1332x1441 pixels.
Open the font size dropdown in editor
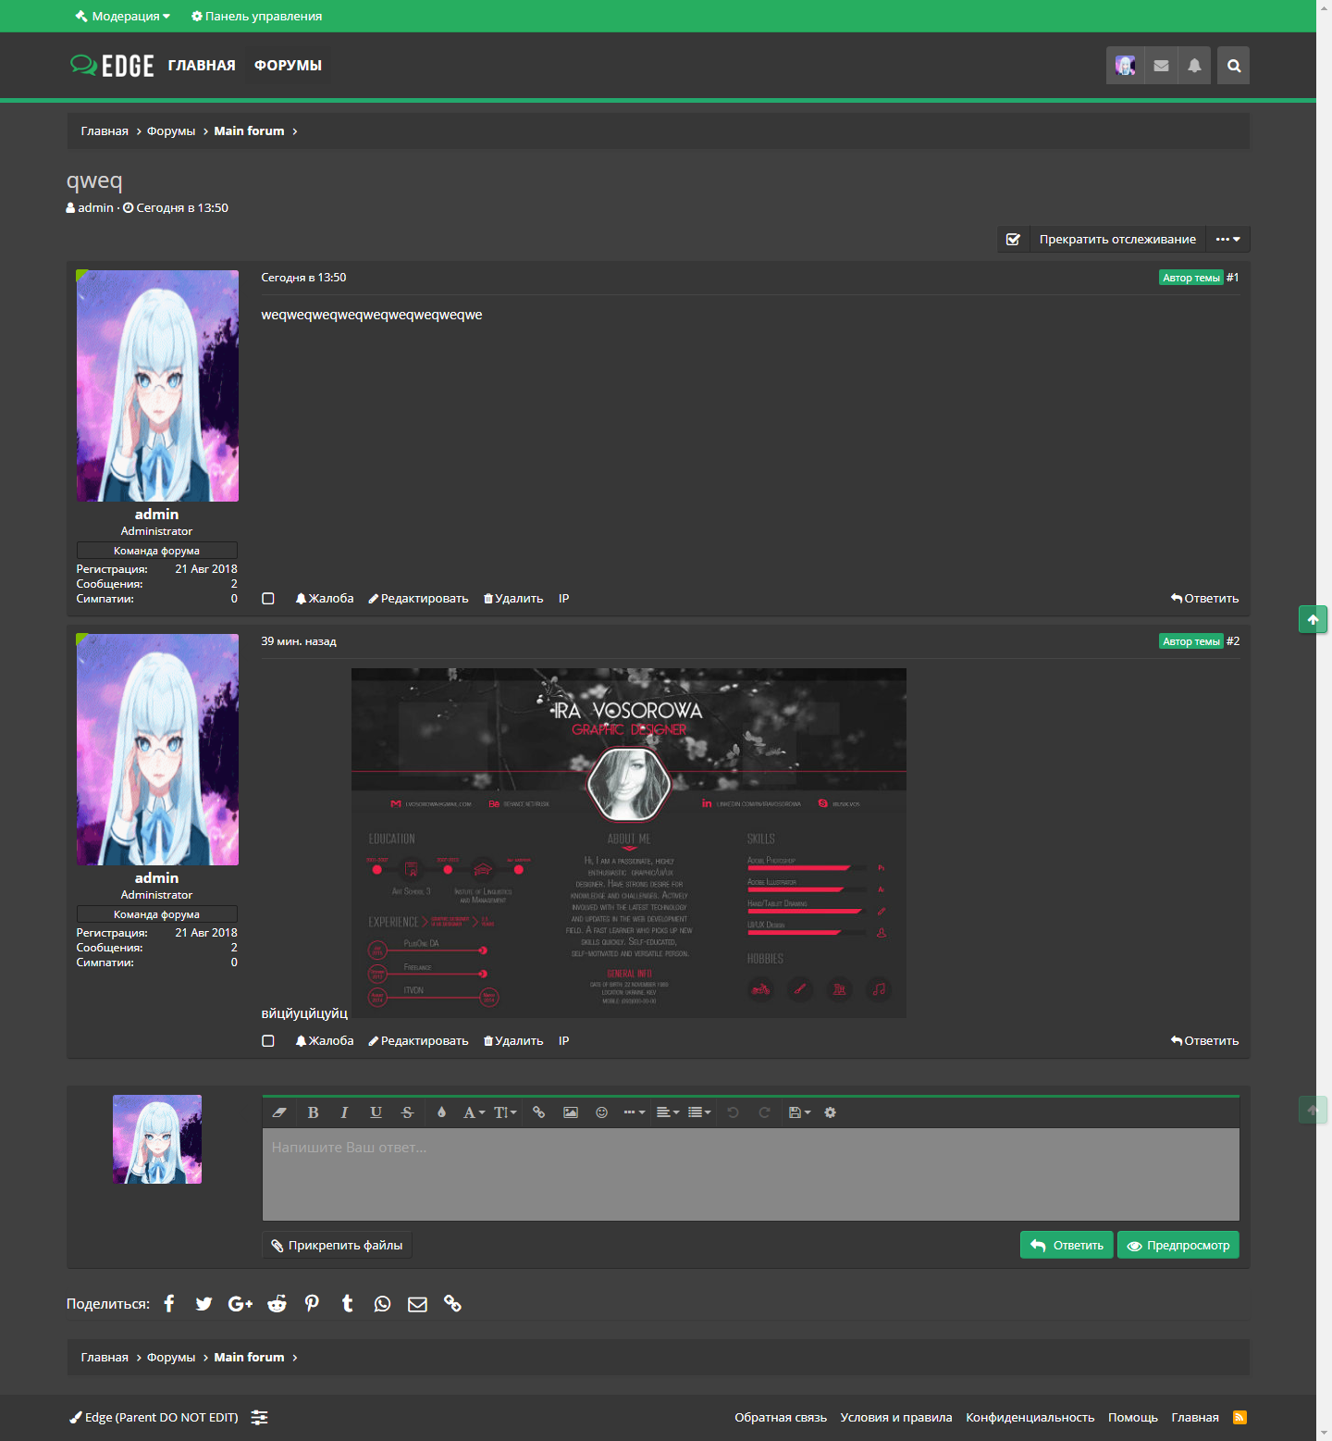click(x=505, y=1112)
